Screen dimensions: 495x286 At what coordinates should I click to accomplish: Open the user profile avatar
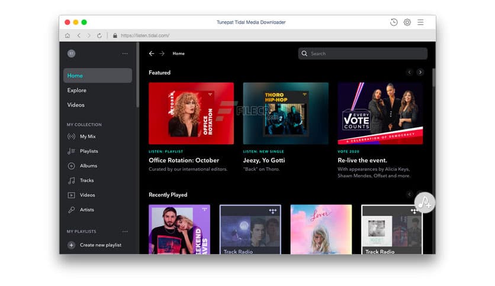(x=71, y=54)
